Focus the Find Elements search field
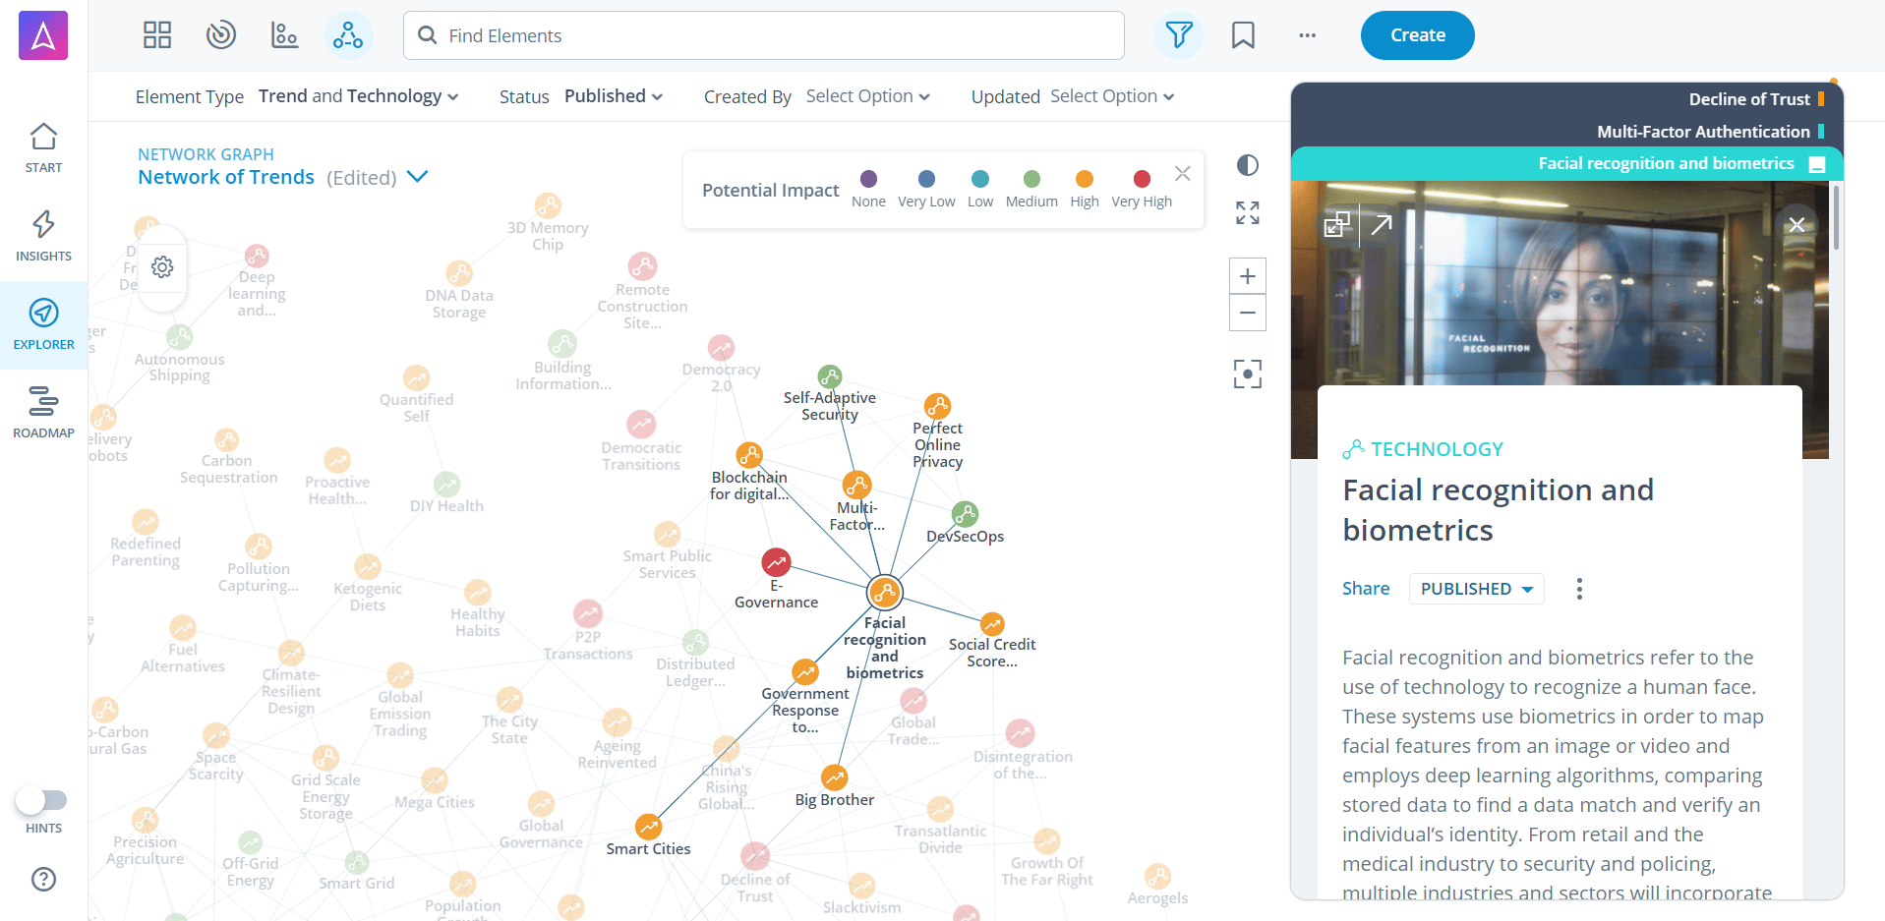This screenshot has height=921, width=1885. pyautogui.click(x=763, y=35)
